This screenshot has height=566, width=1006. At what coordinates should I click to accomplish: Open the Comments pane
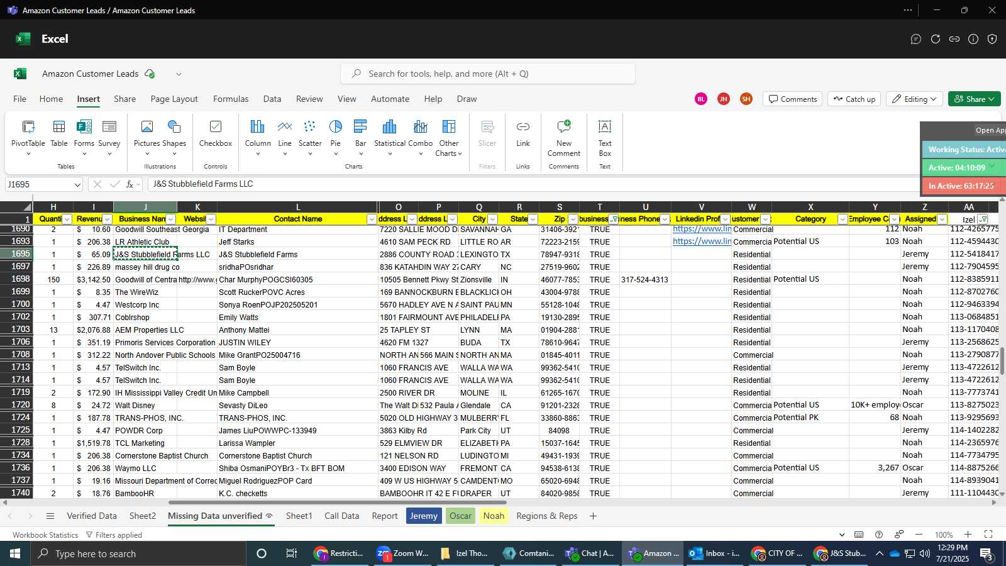click(793, 99)
